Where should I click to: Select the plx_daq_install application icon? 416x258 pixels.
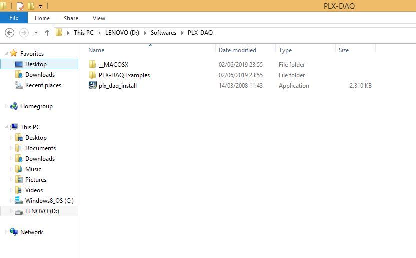pos(92,86)
